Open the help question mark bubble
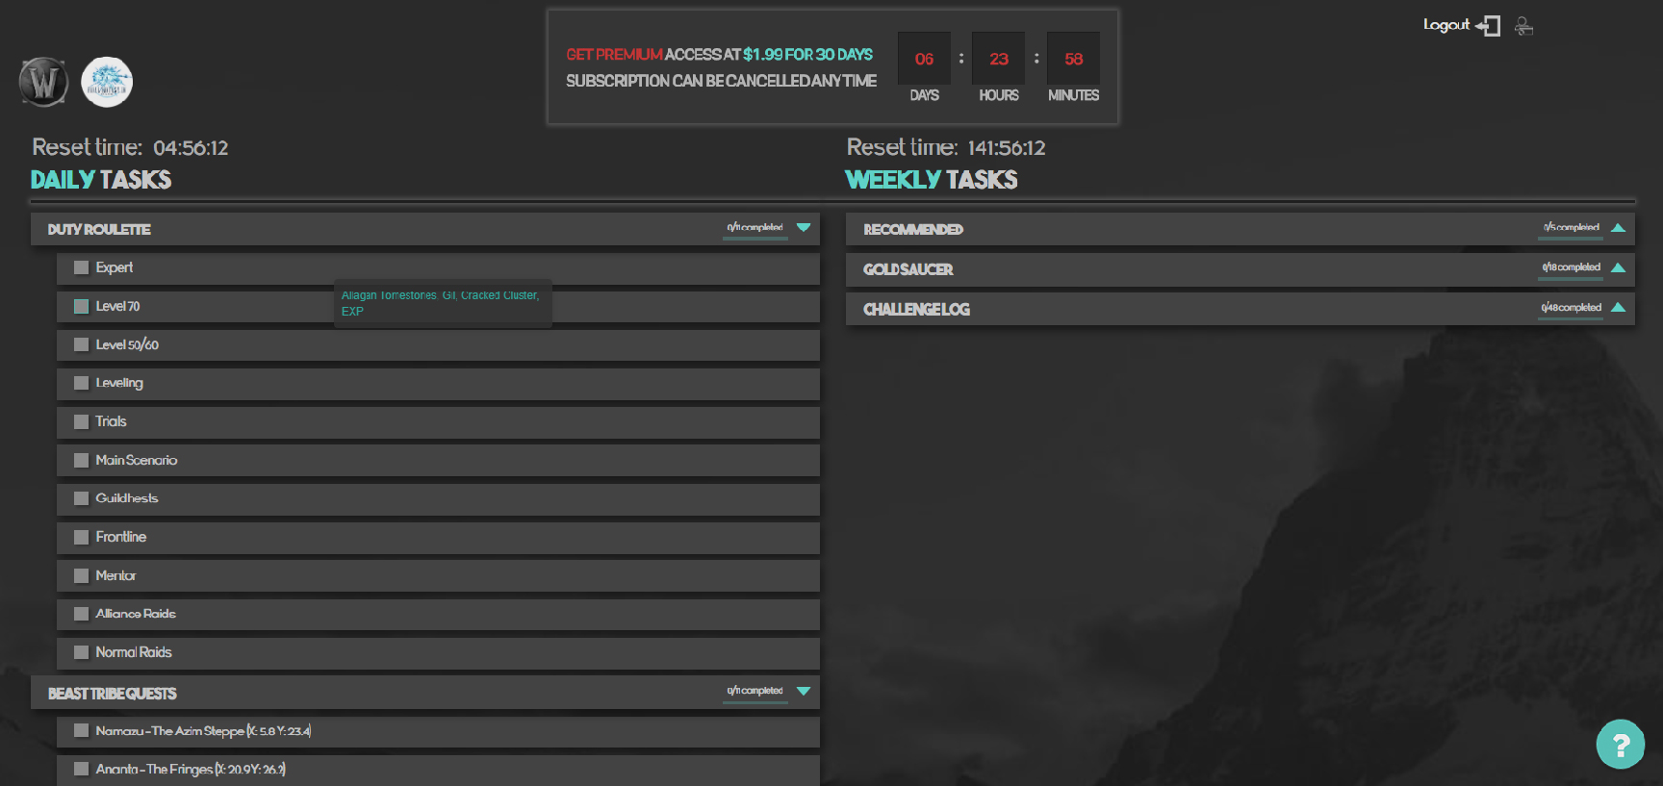Viewport: 1663px width, 786px height. 1620,744
